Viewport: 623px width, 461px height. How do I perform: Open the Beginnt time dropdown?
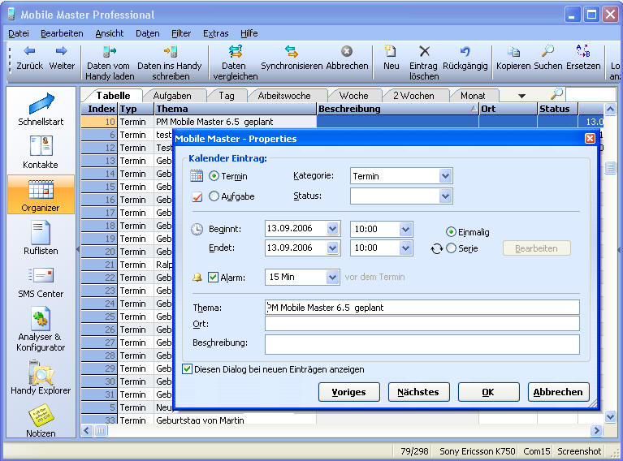point(405,229)
